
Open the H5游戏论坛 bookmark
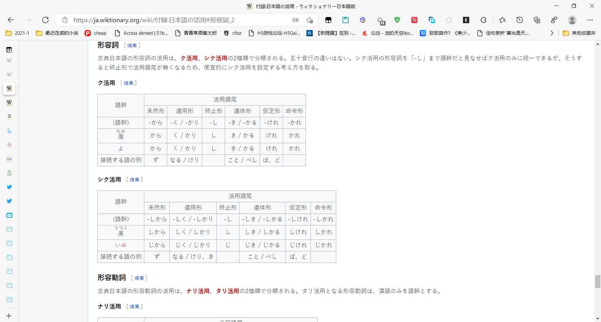(x=274, y=33)
